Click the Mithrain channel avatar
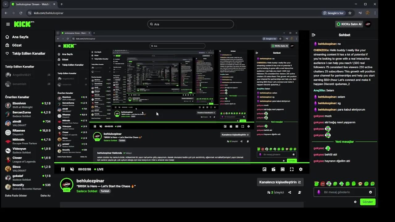The width and height of the screenshot is (395, 222). click(x=8, y=142)
